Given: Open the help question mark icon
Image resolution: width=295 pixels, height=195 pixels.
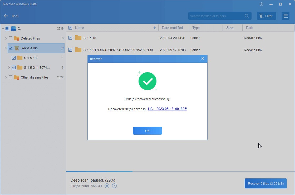Looking at the screenshot, I should (x=262, y=4).
